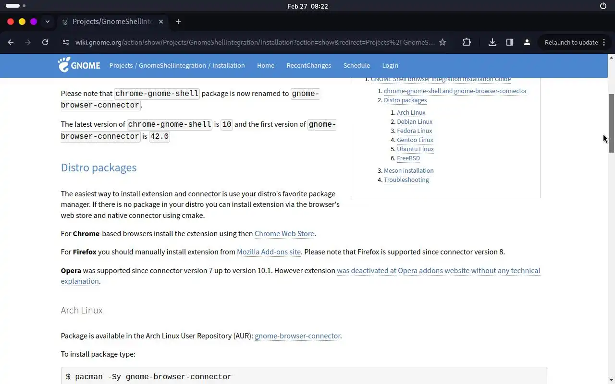Toggle the browser side panel icon
Image resolution: width=615 pixels, height=384 pixels.
coord(510,42)
